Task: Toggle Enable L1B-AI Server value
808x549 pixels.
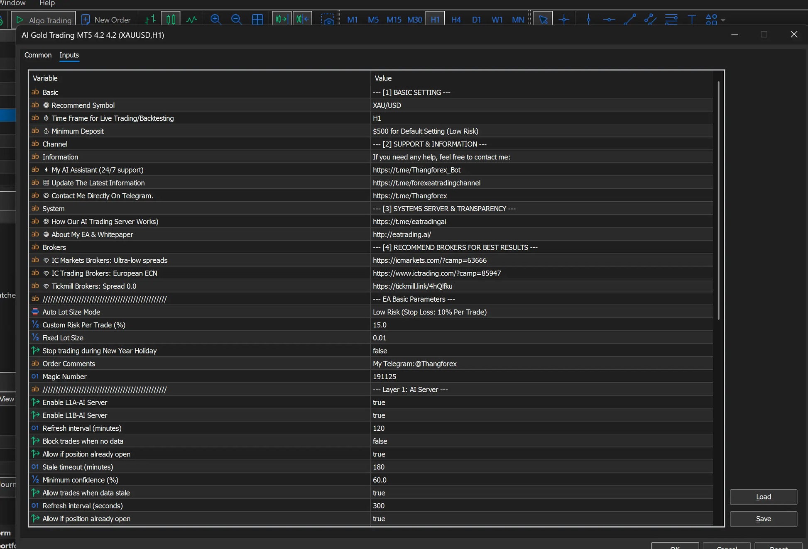Action: point(541,415)
